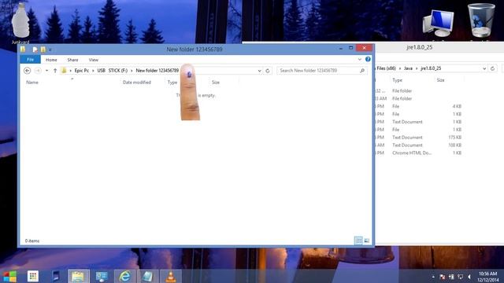This screenshot has width=504, height=283.
Task: Click the volume speaker tray icon
Action: pyautogui.click(x=469, y=277)
